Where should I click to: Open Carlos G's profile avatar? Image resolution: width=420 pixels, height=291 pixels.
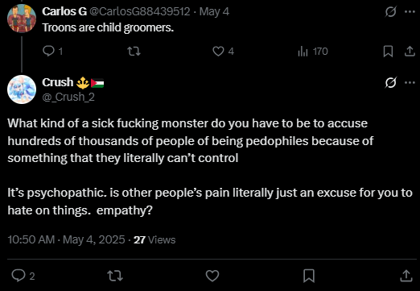point(22,19)
